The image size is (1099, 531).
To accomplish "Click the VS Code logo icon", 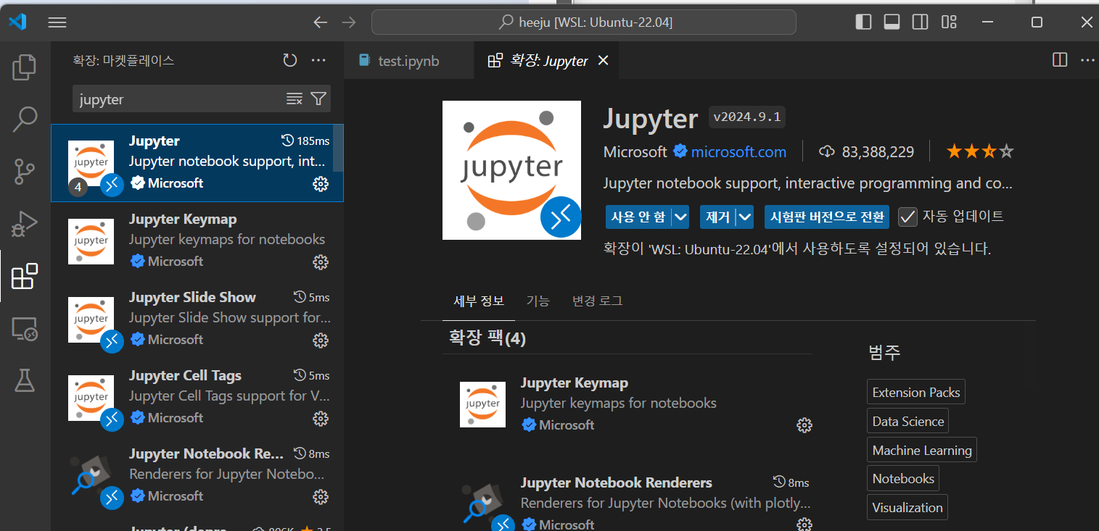I will tap(17, 22).
